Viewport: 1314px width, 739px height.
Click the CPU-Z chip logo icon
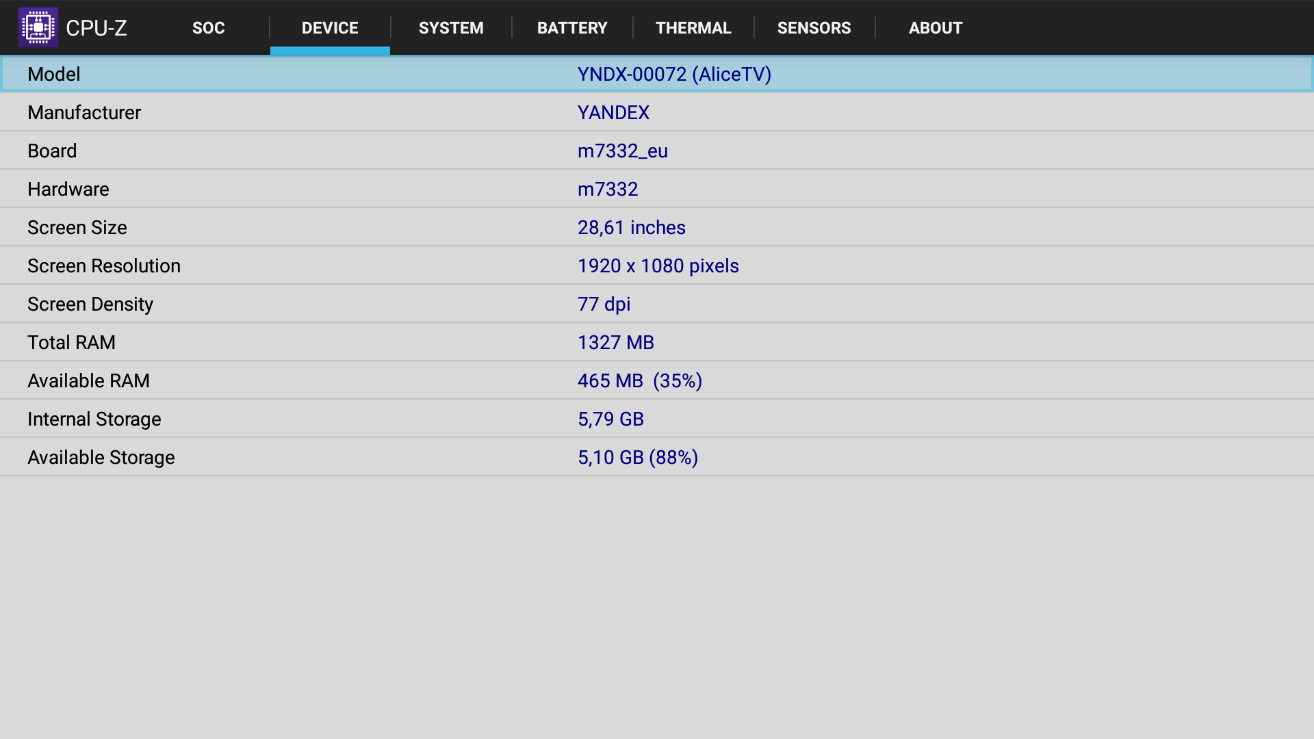(x=38, y=27)
